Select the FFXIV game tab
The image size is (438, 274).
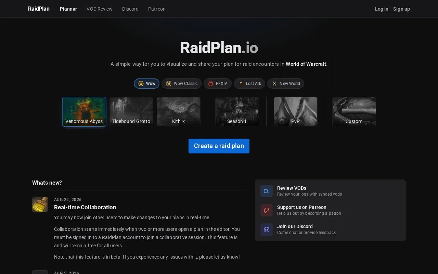pyautogui.click(x=218, y=84)
